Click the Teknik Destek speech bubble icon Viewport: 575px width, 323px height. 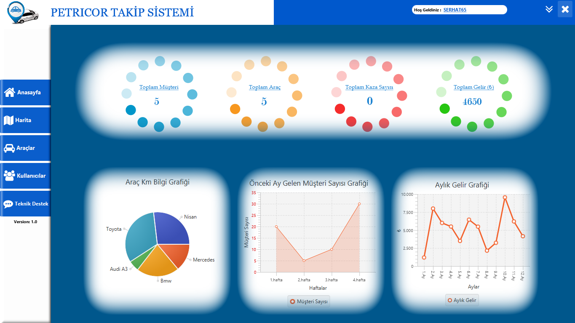8,203
